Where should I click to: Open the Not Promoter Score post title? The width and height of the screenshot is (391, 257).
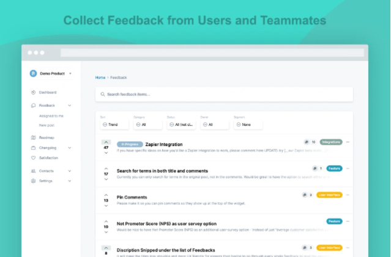click(x=166, y=224)
